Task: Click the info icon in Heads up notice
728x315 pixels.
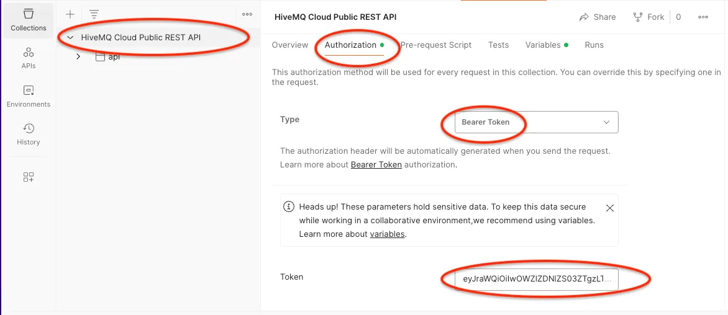Action: click(x=288, y=206)
